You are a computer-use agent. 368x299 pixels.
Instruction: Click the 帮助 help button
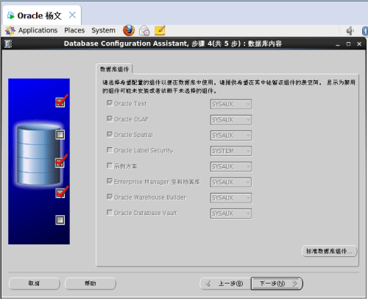[91, 284]
